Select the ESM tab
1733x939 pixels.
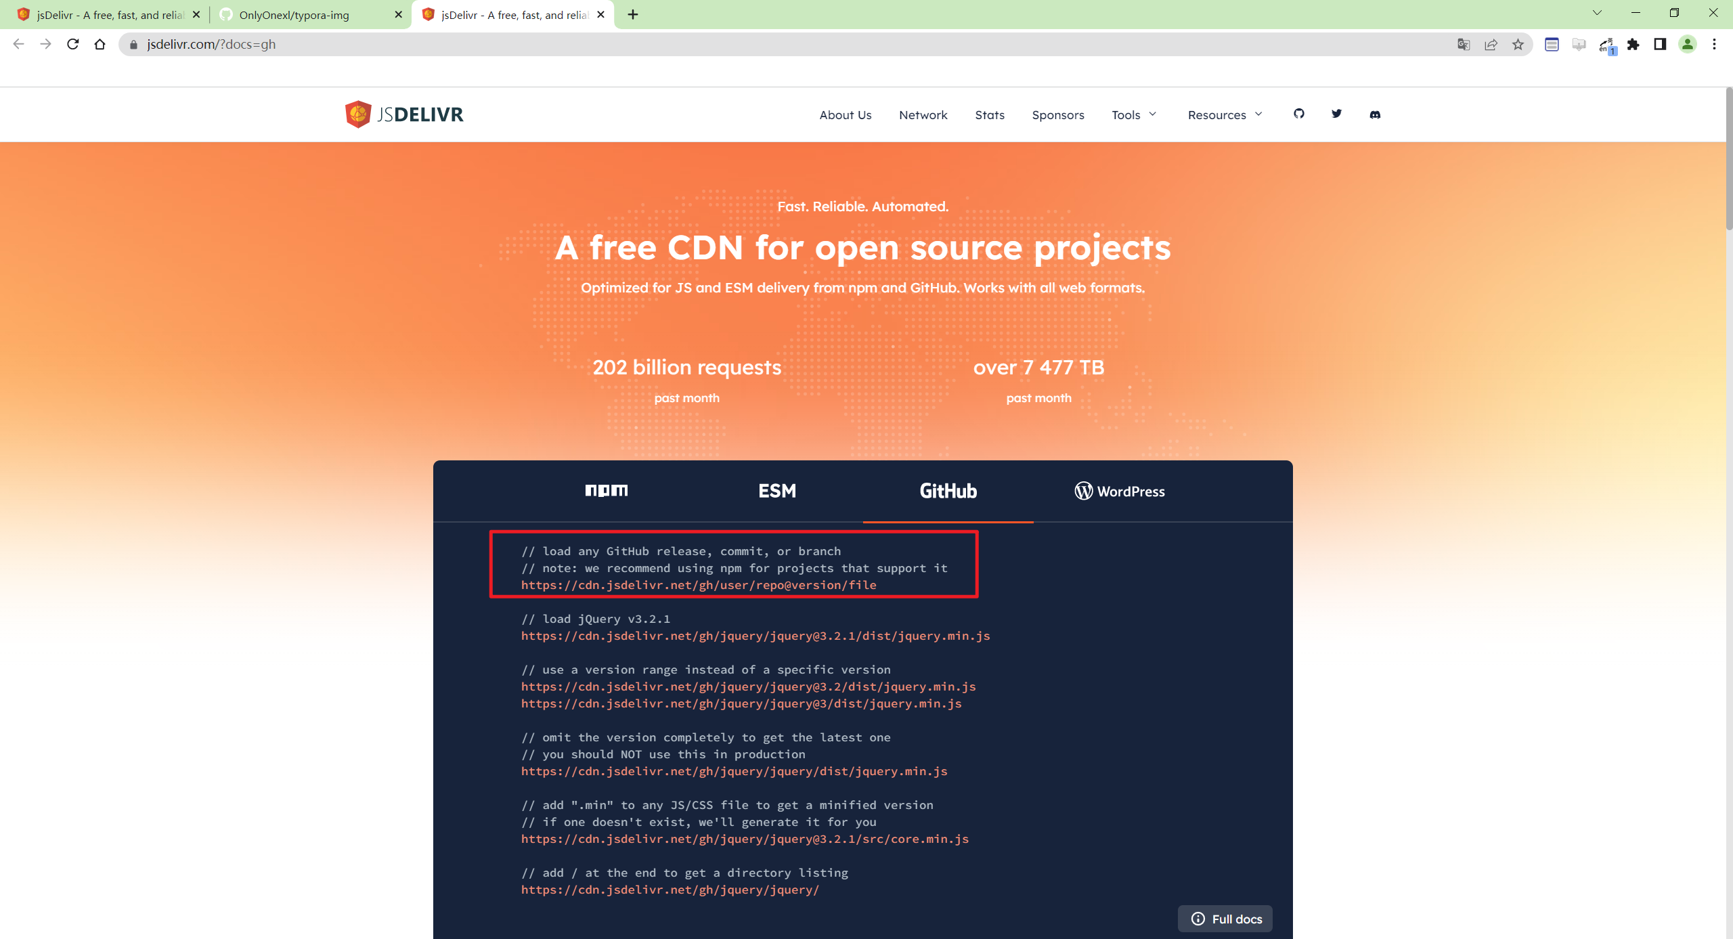click(x=777, y=491)
